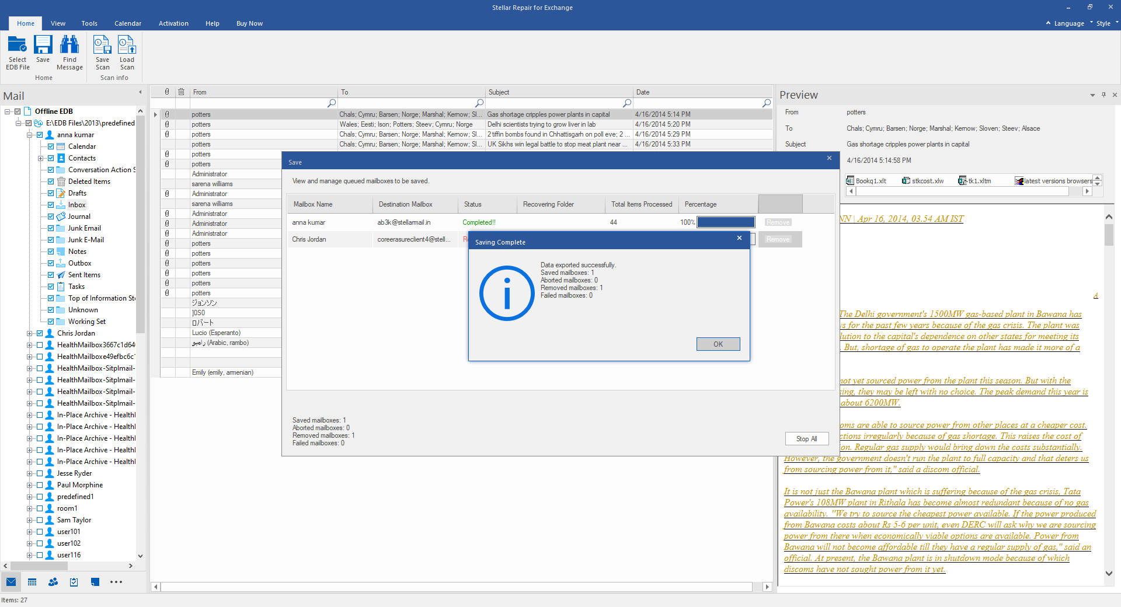This screenshot has height=607, width=1121.
Task: Open the Buy Now tab
Action: pyautogui.click(x=249, y=23)
